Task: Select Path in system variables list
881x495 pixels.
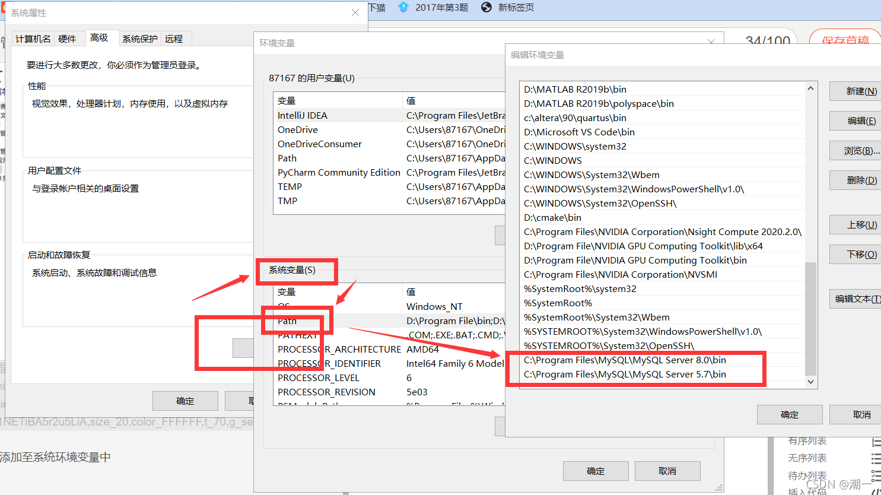Action: tap(389, 321)
